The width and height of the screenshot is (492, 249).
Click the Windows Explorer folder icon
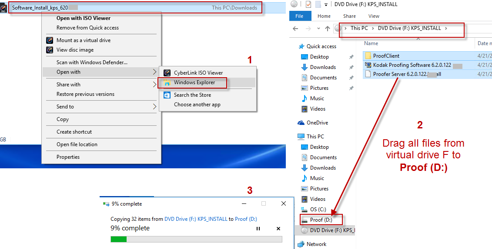[x=167, y=82]
